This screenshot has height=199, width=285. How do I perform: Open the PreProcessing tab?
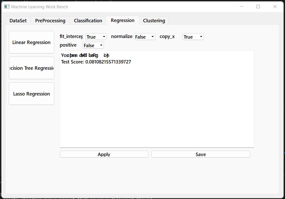click(50, 21)
